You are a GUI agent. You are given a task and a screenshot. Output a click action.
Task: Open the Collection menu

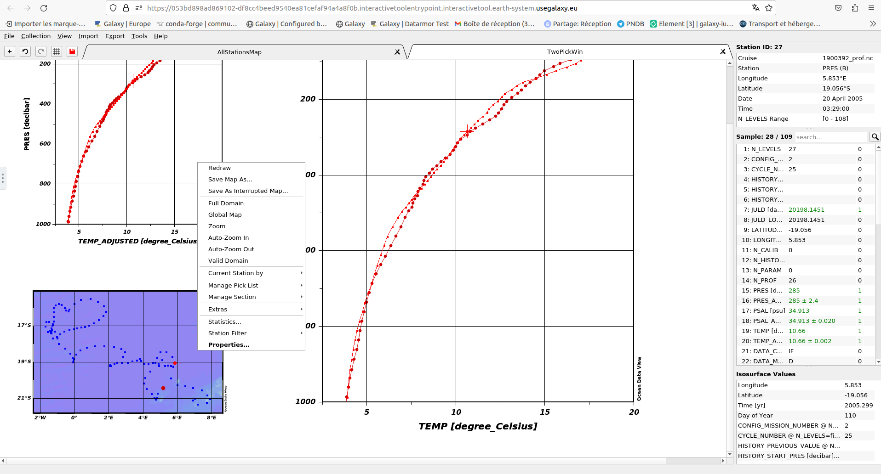coord(36,36)
